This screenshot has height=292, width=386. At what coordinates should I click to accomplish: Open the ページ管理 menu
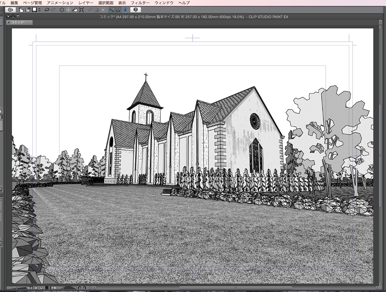point(32,3)
